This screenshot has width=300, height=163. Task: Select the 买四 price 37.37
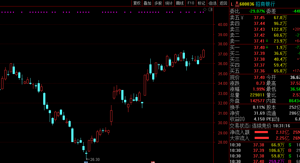point(259,65)
